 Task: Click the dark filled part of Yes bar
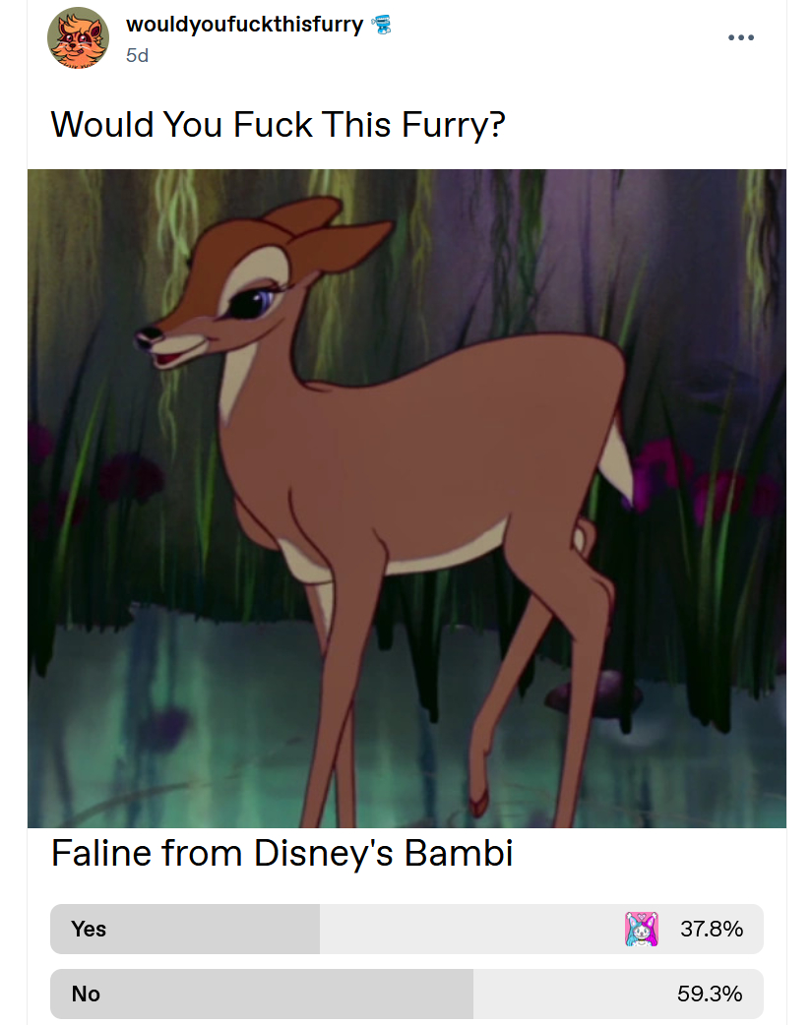pos(185,929)
